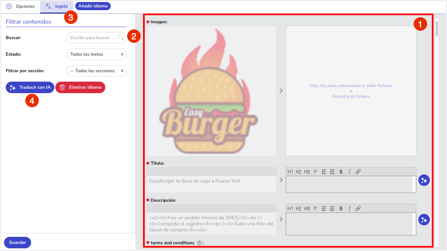
Task: Click the copy arrow beside the Descripción text
Action: click(281, 219)
